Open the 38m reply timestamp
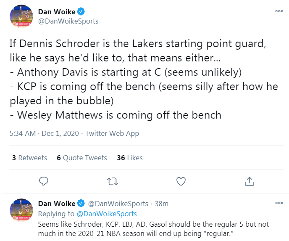The width and height of the screenshot is (289, 241). point(162,204)
